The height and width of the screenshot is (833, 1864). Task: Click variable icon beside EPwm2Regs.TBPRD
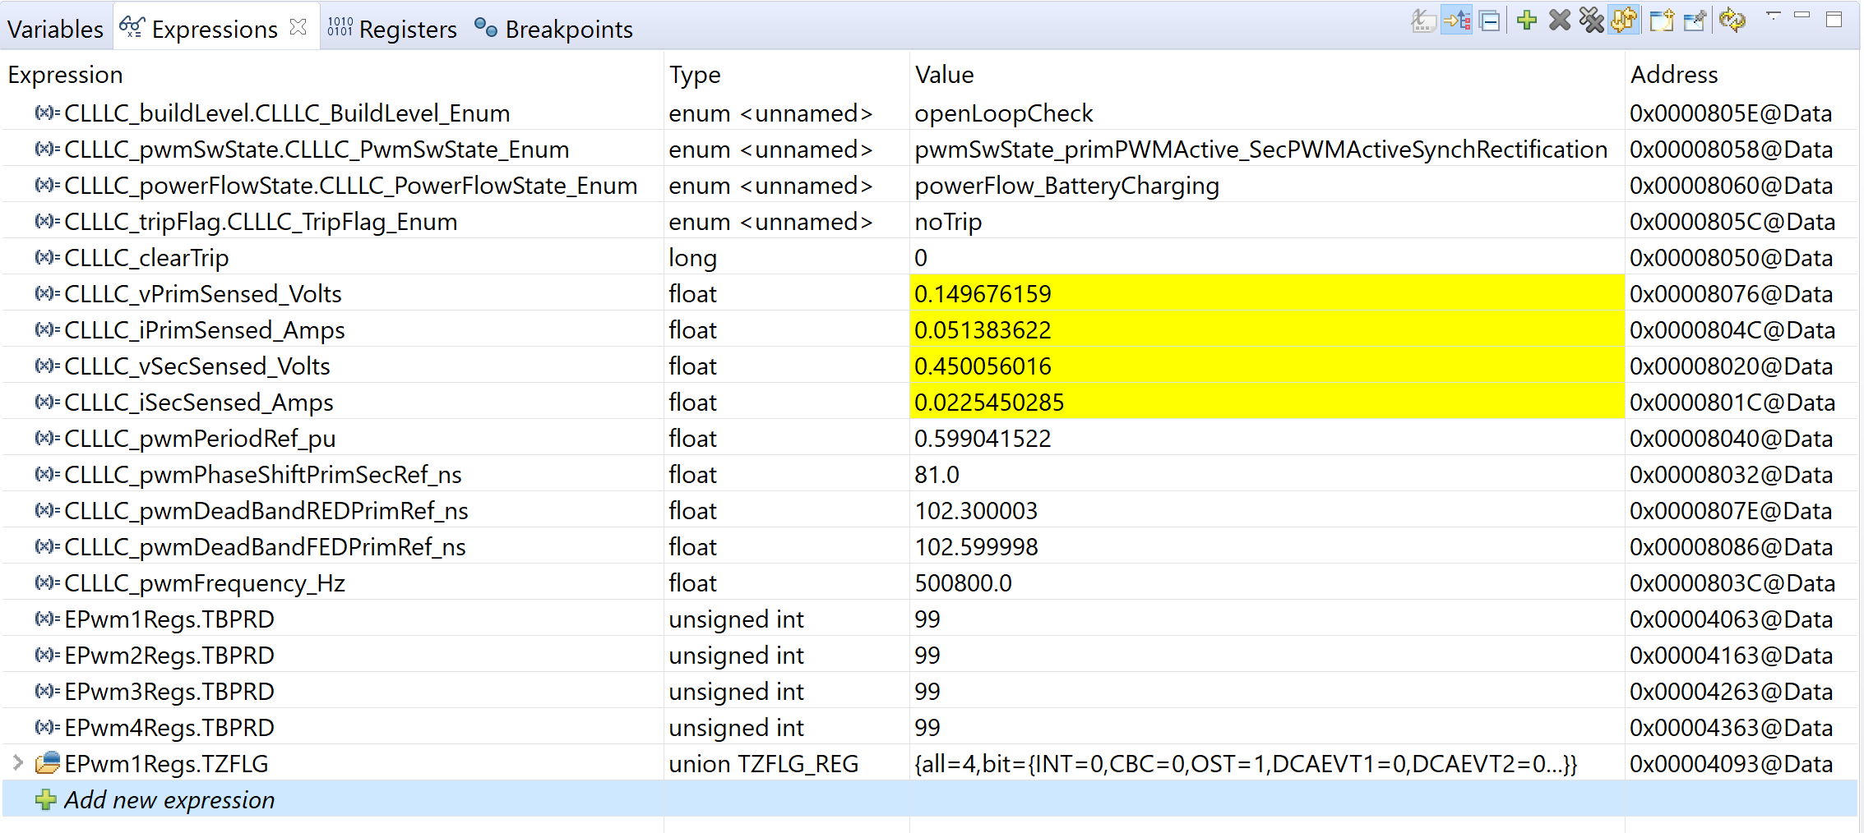click(x=47, y=655)
